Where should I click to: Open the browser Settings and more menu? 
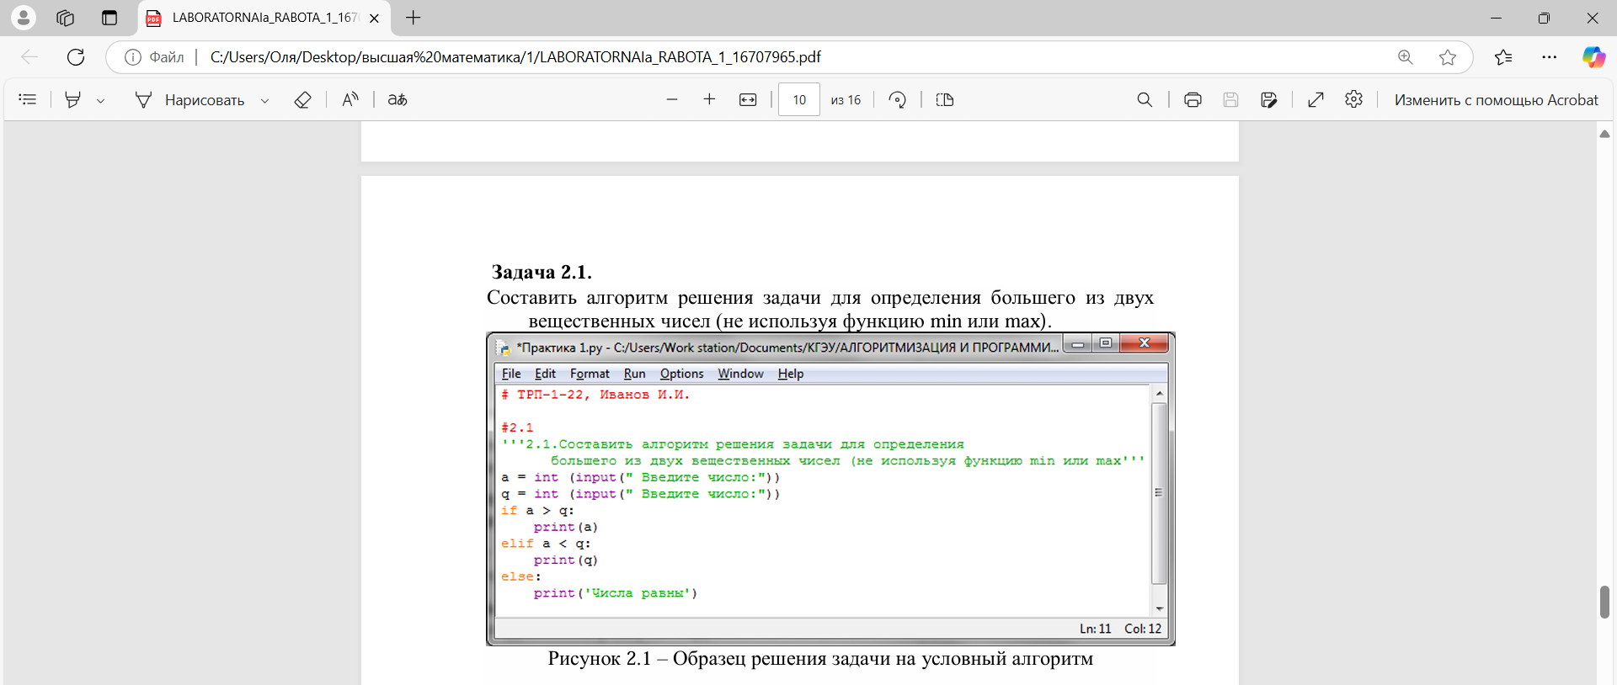click(1550, 57)
